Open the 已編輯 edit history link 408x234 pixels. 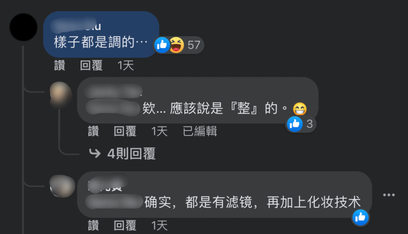click(x=200, y=131)
